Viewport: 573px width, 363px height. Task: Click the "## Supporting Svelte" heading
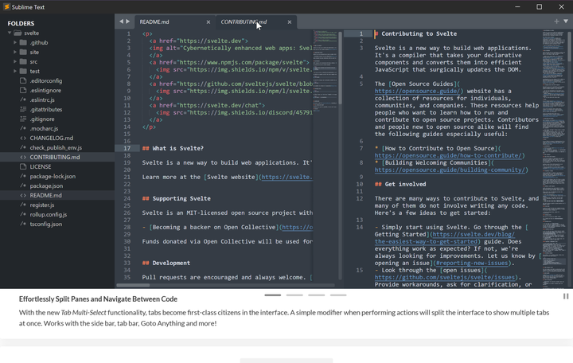(176, 198)
